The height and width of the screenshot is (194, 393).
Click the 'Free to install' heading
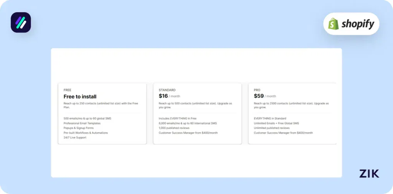click(x=80, y=97)
